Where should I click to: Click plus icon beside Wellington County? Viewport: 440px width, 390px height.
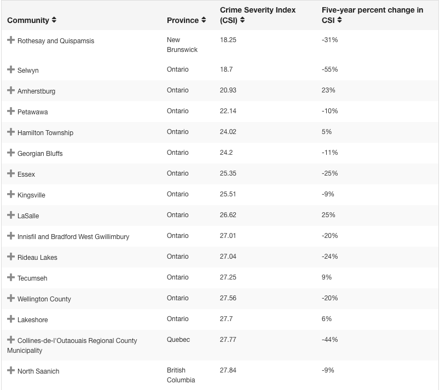[11, 299]
